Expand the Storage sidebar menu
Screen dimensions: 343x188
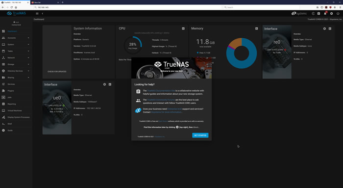pyautogui.click(x=16, y=64)
